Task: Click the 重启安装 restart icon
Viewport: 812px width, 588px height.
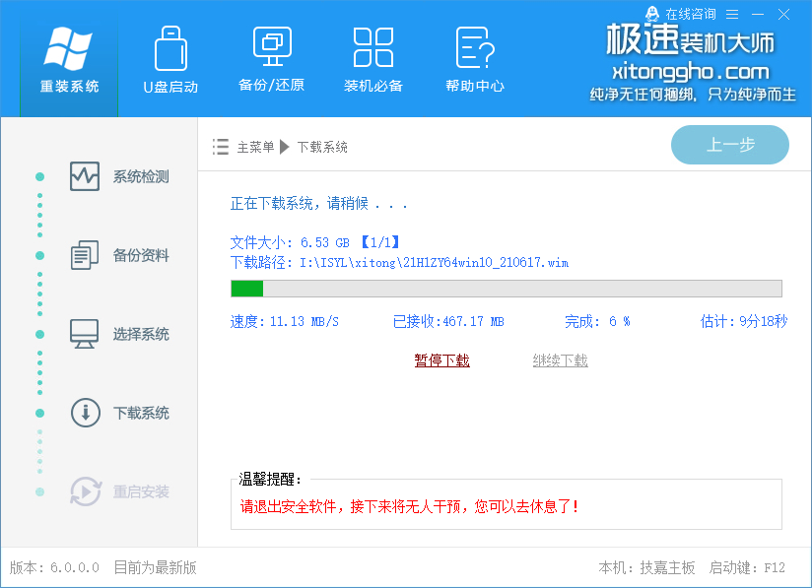Action: pyautogui.click(x=85, y=491)
